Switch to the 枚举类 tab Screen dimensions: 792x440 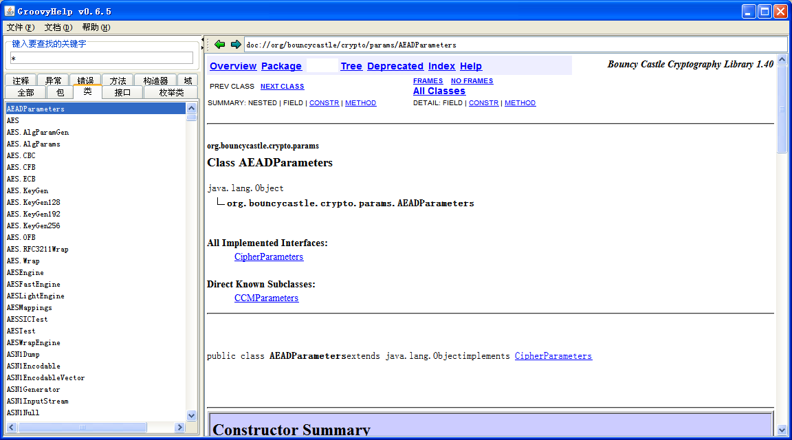(x=171, y=92)
